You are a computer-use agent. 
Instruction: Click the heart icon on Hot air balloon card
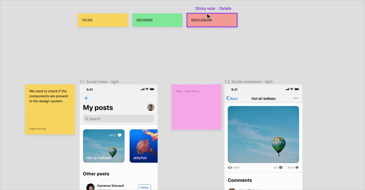pos(120,135)
